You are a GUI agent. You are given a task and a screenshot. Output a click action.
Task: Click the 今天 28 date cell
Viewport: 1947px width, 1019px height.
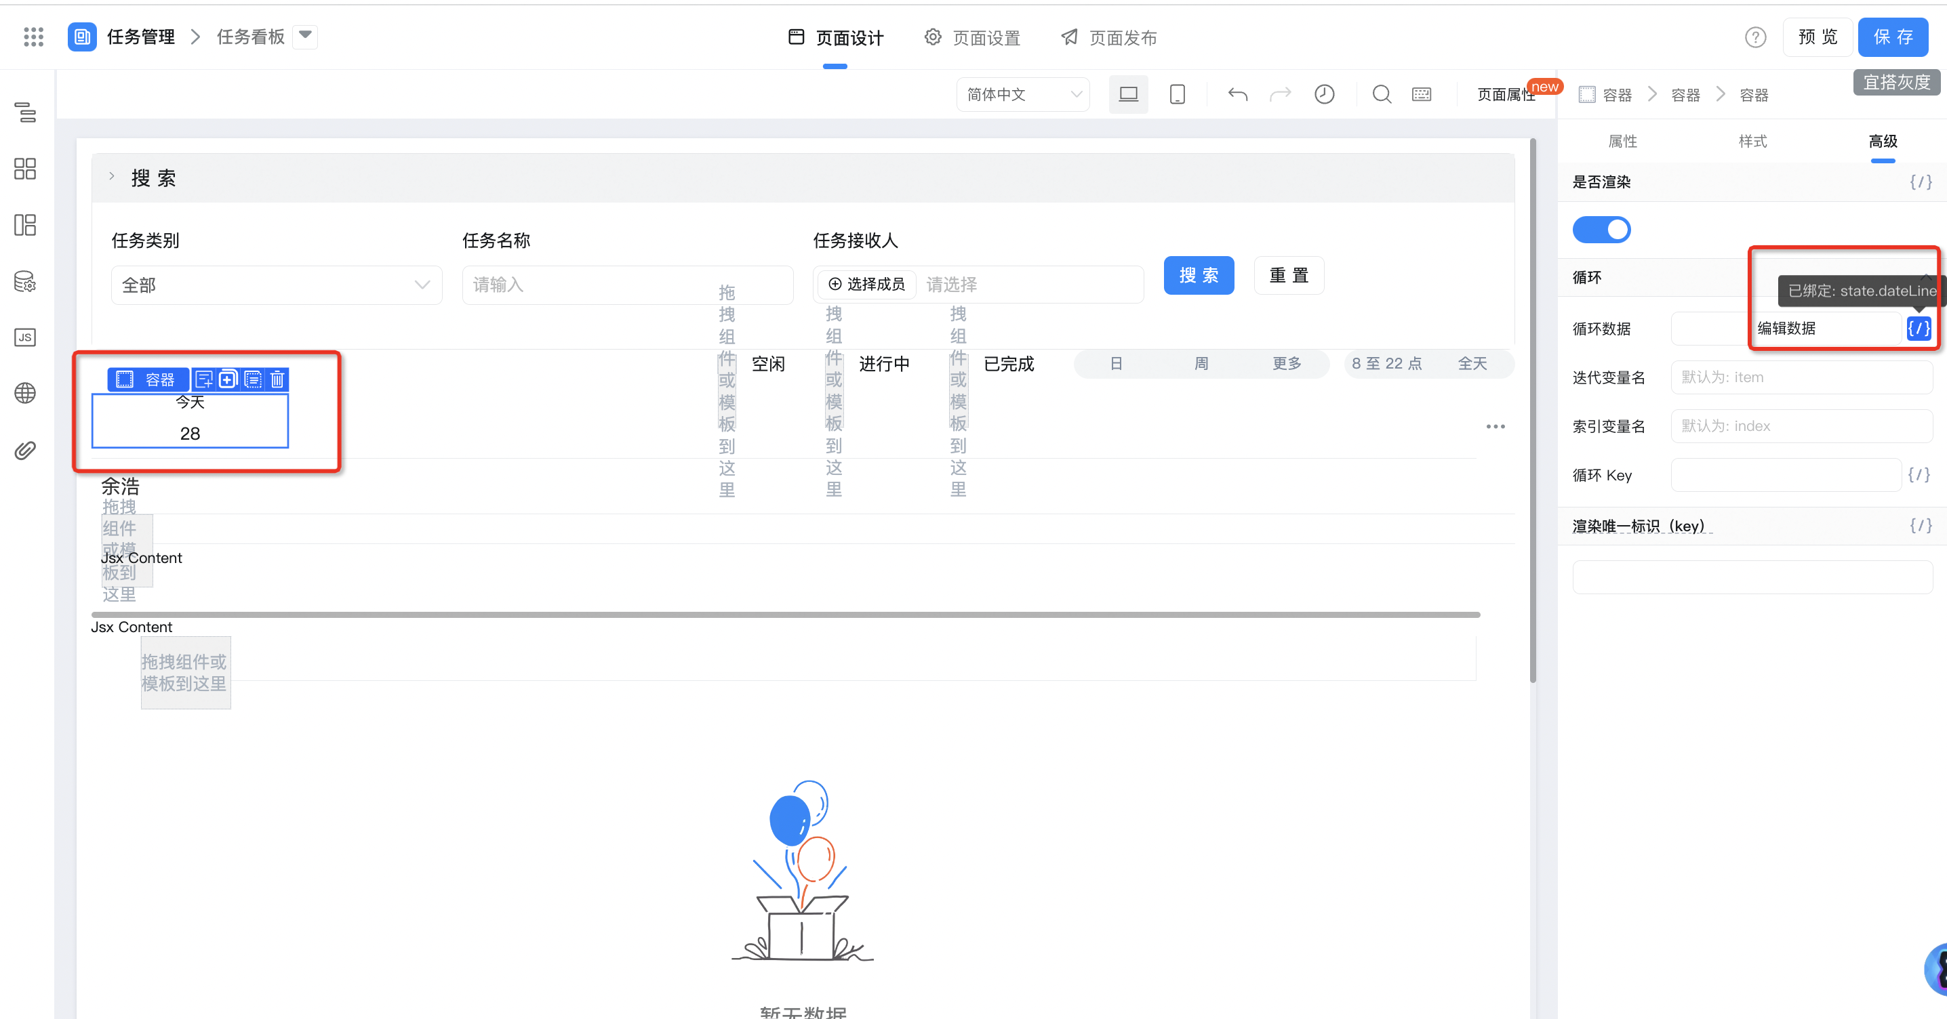190,419
